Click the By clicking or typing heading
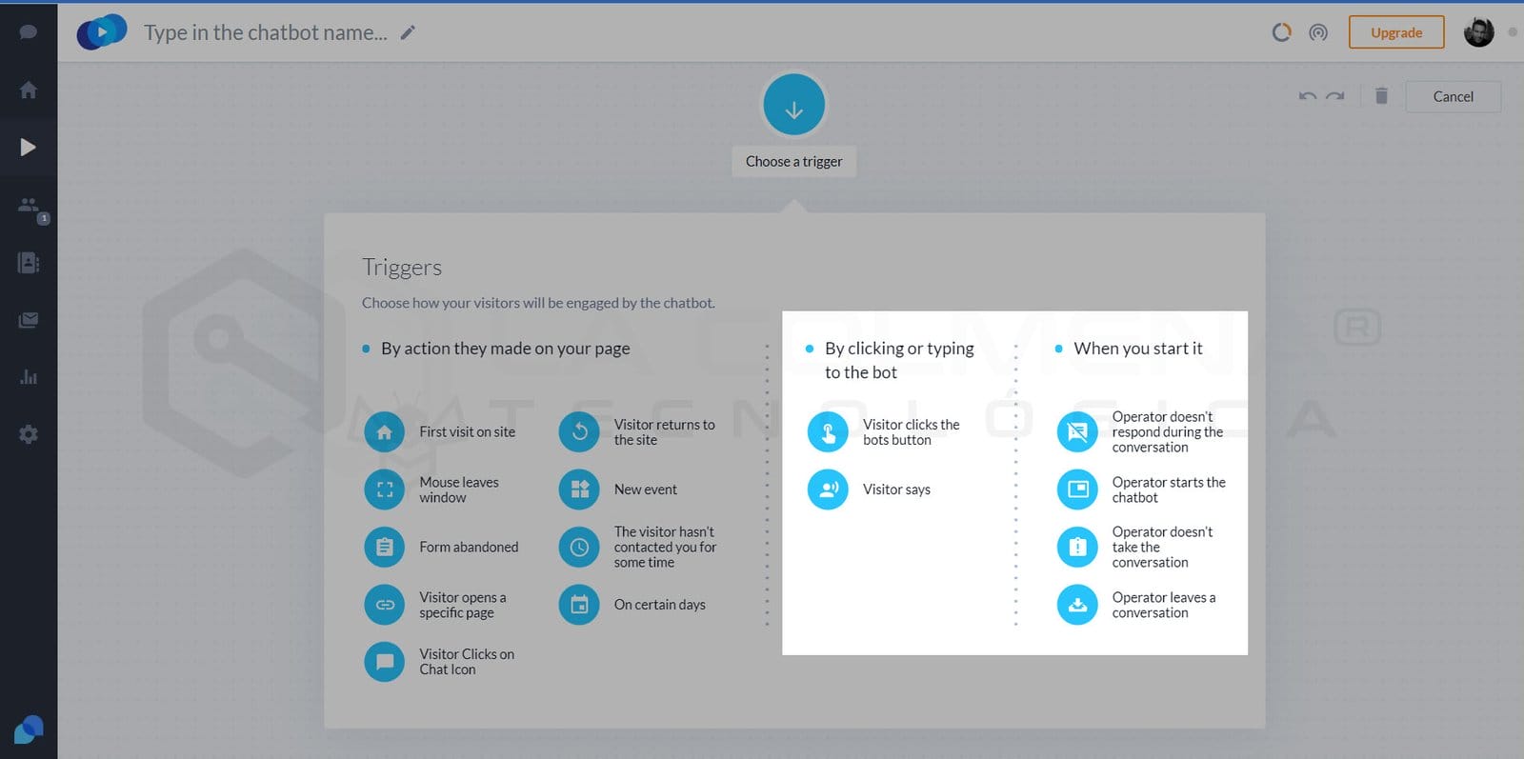This screenshot has height=759, width=1524. pos(899,360)
